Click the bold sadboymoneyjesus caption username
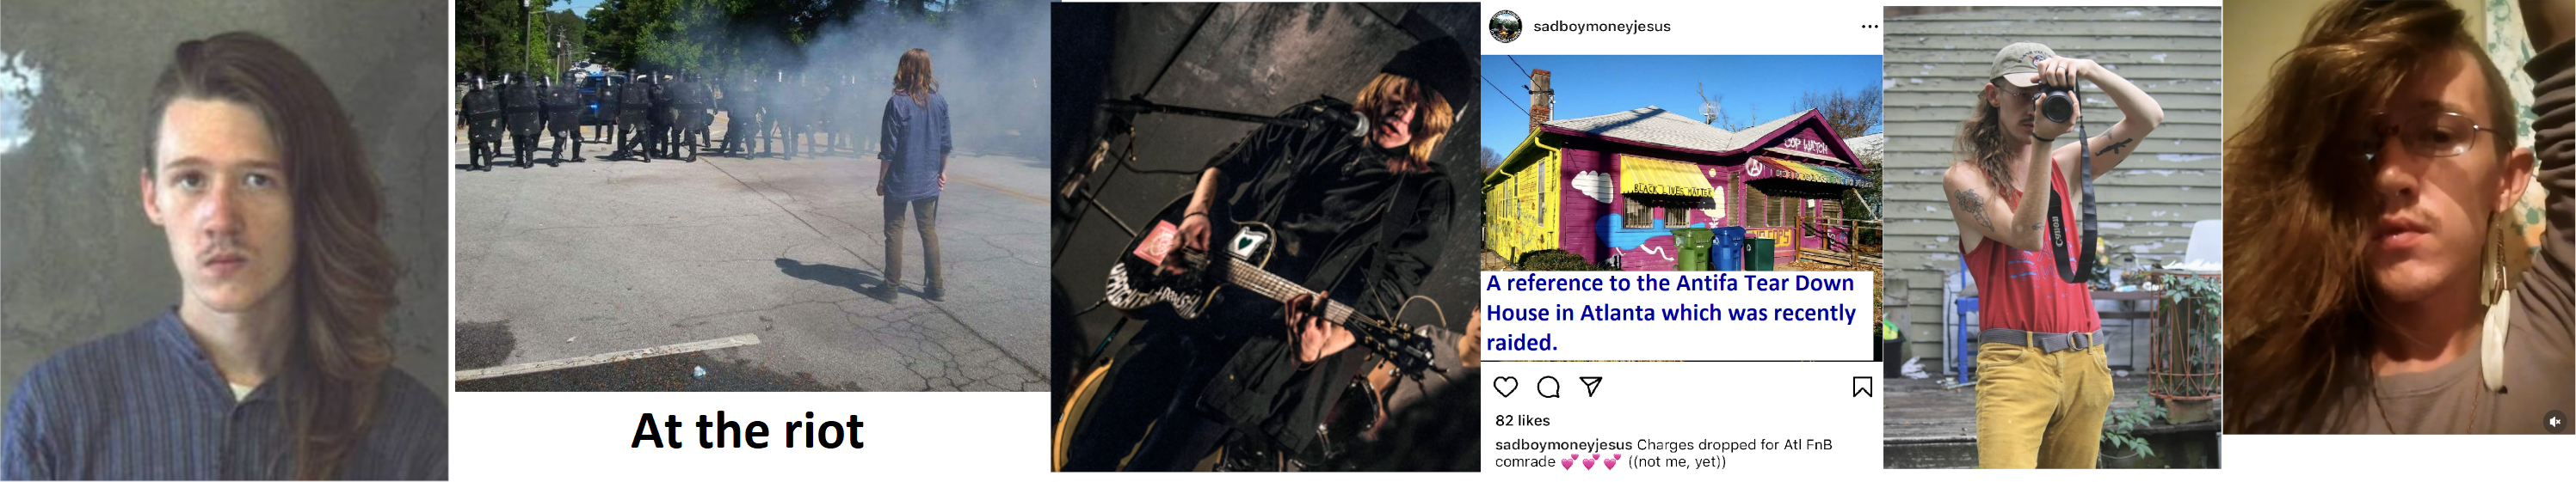 tap(1563, 445)
